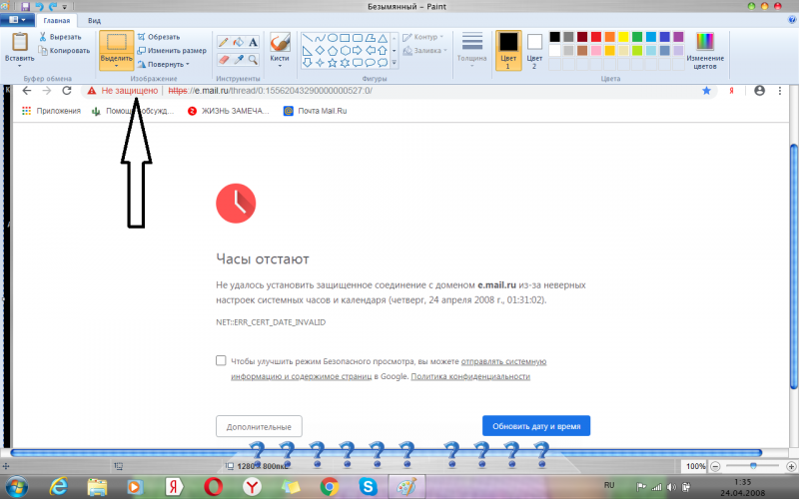Click the zoom slider in status bar
This screenshot has height=499, width=799.
[x=753, y=466]
